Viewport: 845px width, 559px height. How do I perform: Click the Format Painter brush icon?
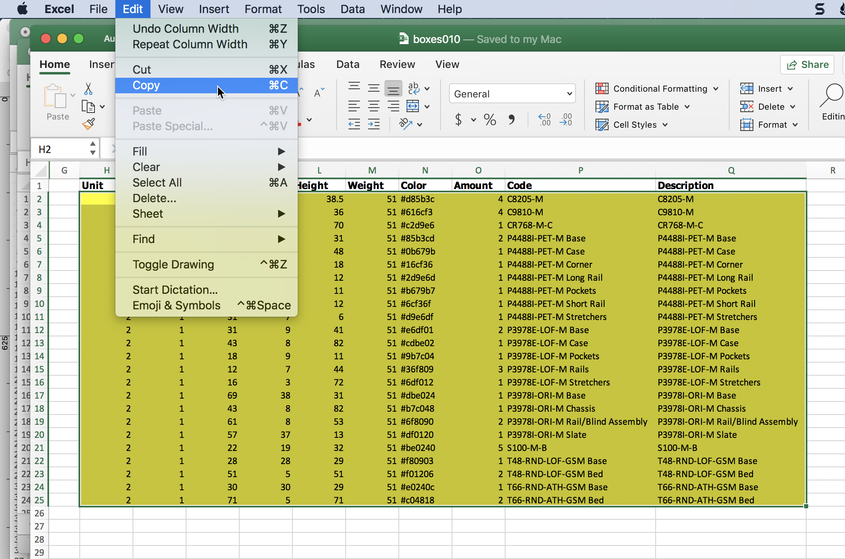point(88,124)
